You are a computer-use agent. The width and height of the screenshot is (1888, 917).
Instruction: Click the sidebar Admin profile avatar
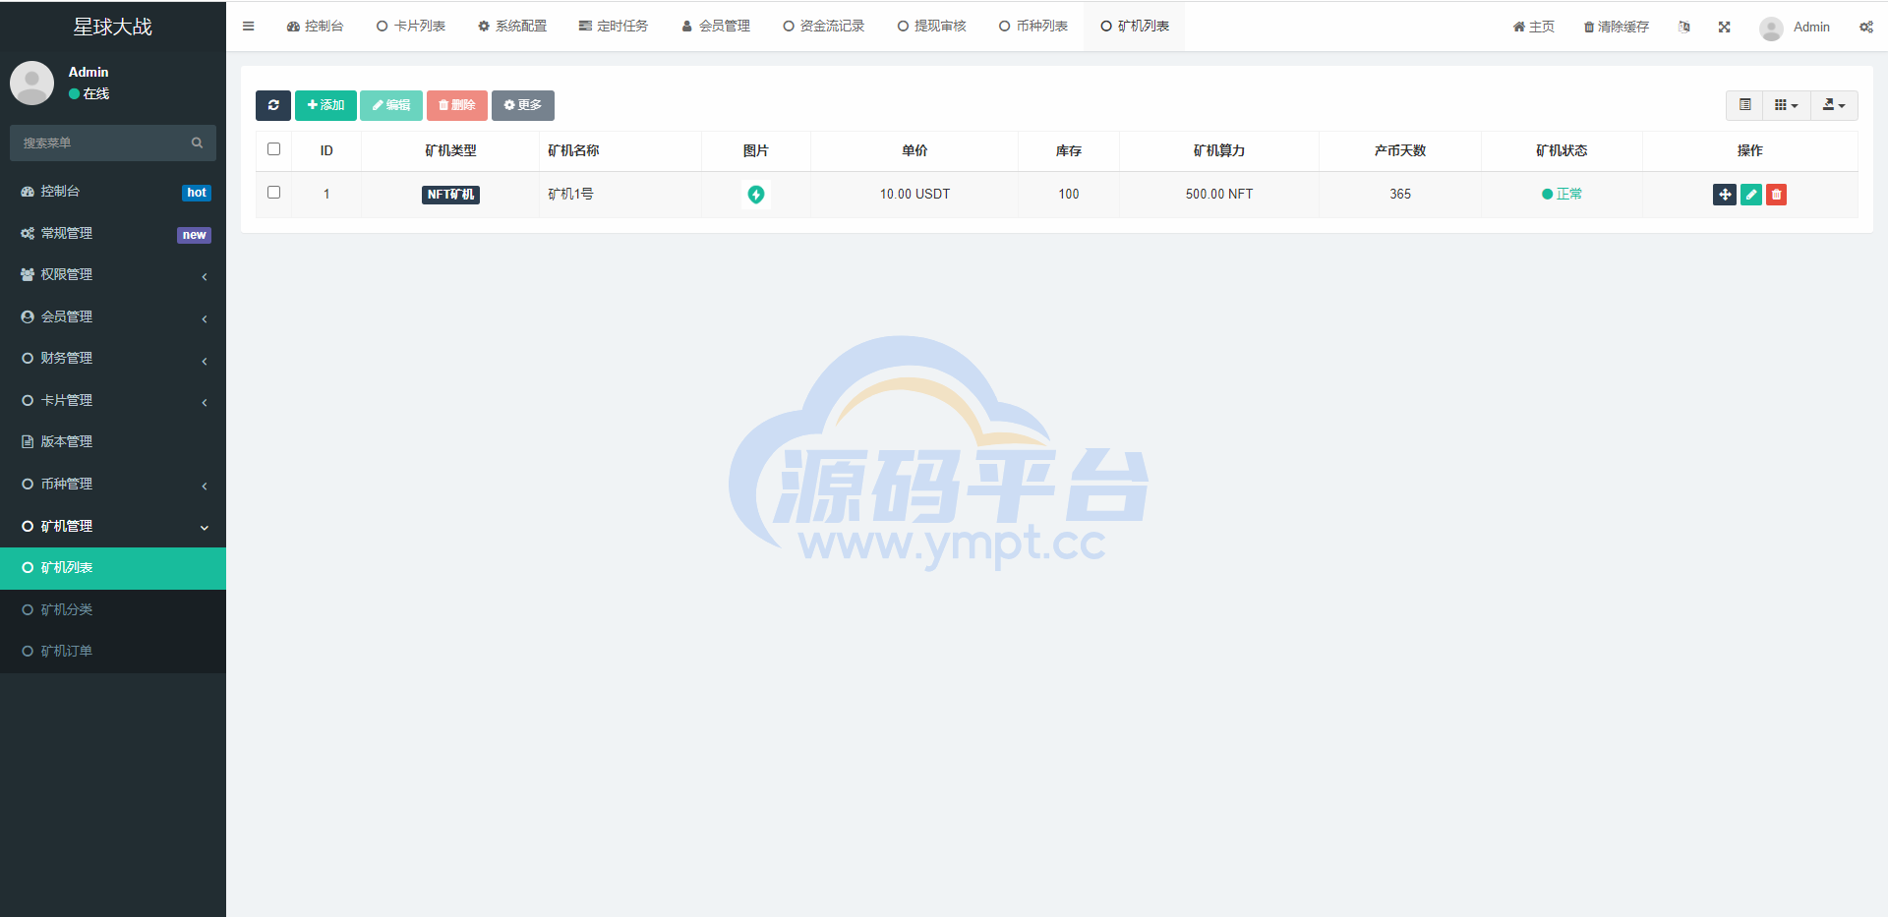click(x=31, y=83)
